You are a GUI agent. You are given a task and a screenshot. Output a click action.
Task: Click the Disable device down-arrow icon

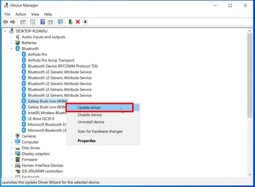click(85, 22)
